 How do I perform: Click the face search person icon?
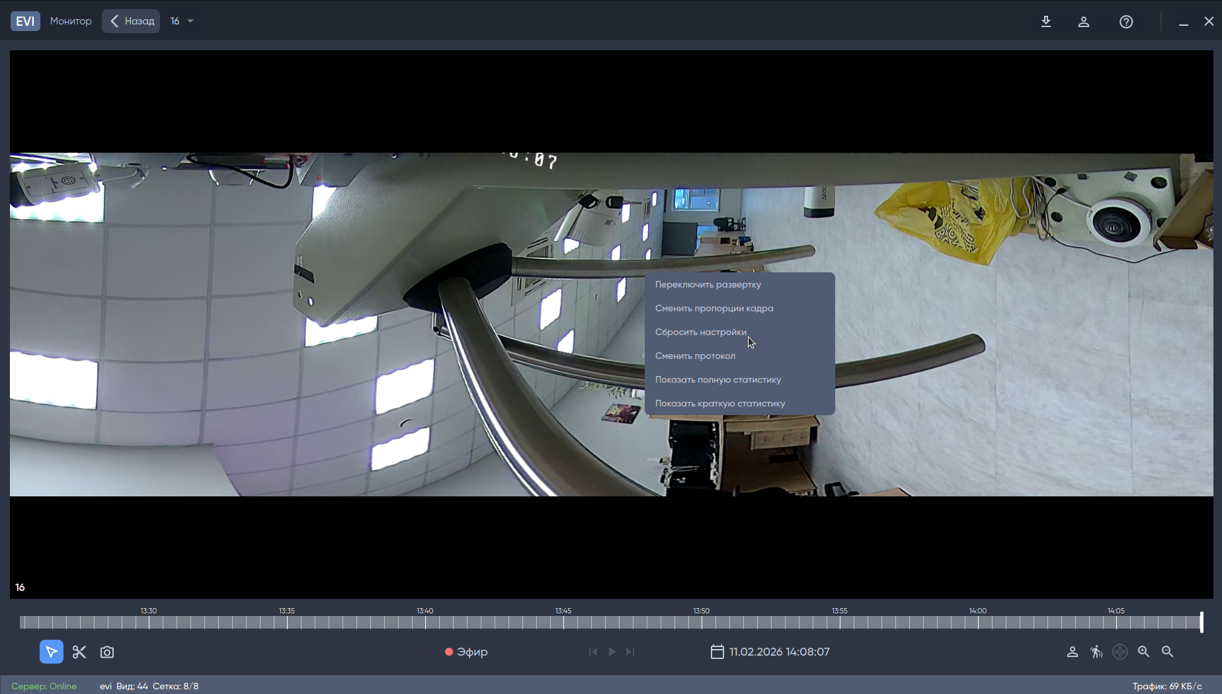[1073, 652]
